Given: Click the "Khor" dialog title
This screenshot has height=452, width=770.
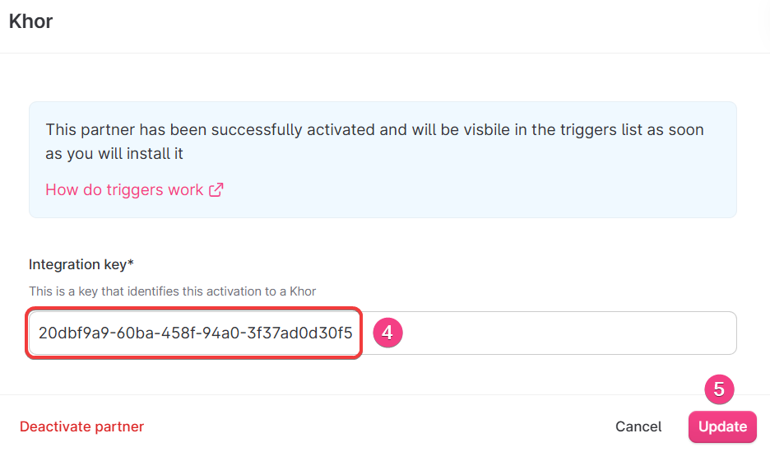Looking at the screenshot, I should click(x=30, y=21).
